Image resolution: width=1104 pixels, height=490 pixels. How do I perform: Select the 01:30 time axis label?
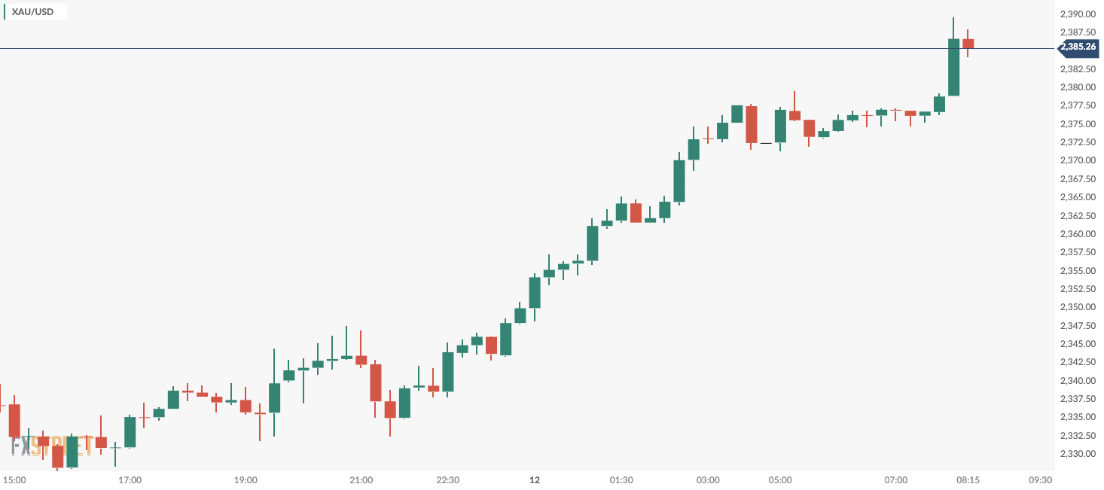(621, 480)
